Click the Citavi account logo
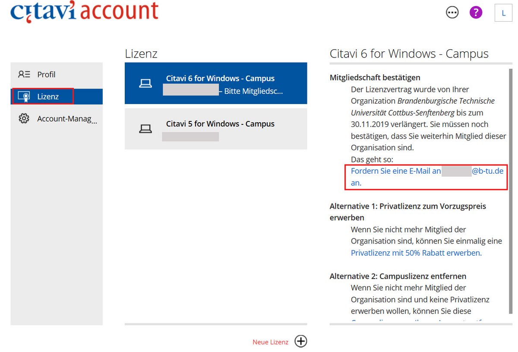The image size is (518, 352). [85, 12]
